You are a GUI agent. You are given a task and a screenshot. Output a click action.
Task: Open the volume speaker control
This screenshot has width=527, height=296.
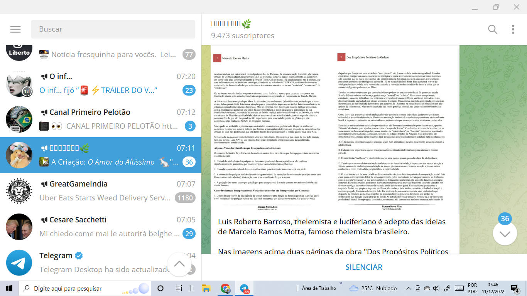[x=436, y=288]
